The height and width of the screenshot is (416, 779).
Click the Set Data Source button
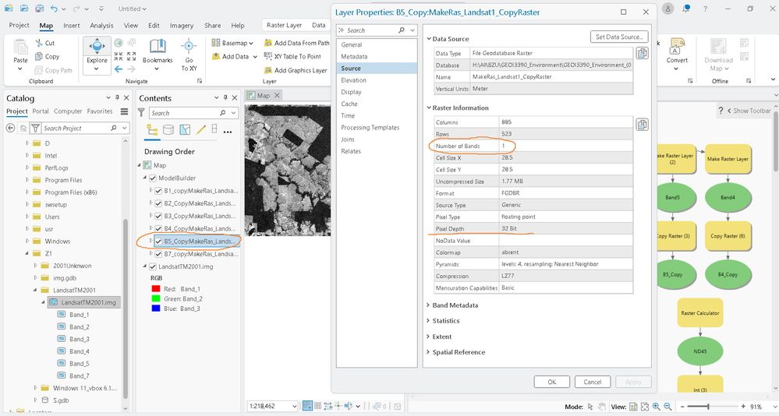618,37
